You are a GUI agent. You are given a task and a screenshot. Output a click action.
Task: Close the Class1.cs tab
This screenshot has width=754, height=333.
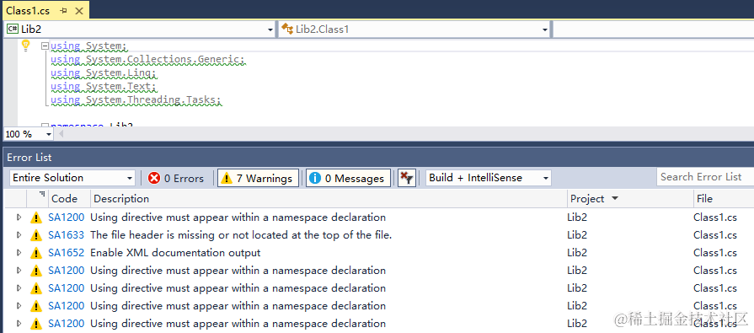coord(79,11)
